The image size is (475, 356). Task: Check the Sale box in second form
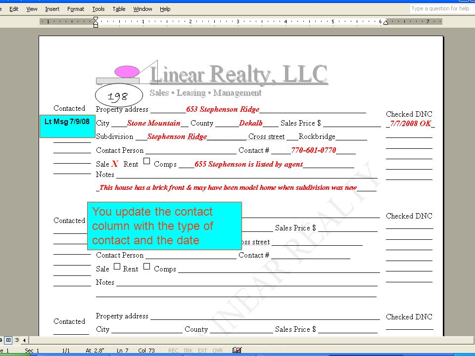click(x=117, y=267)
